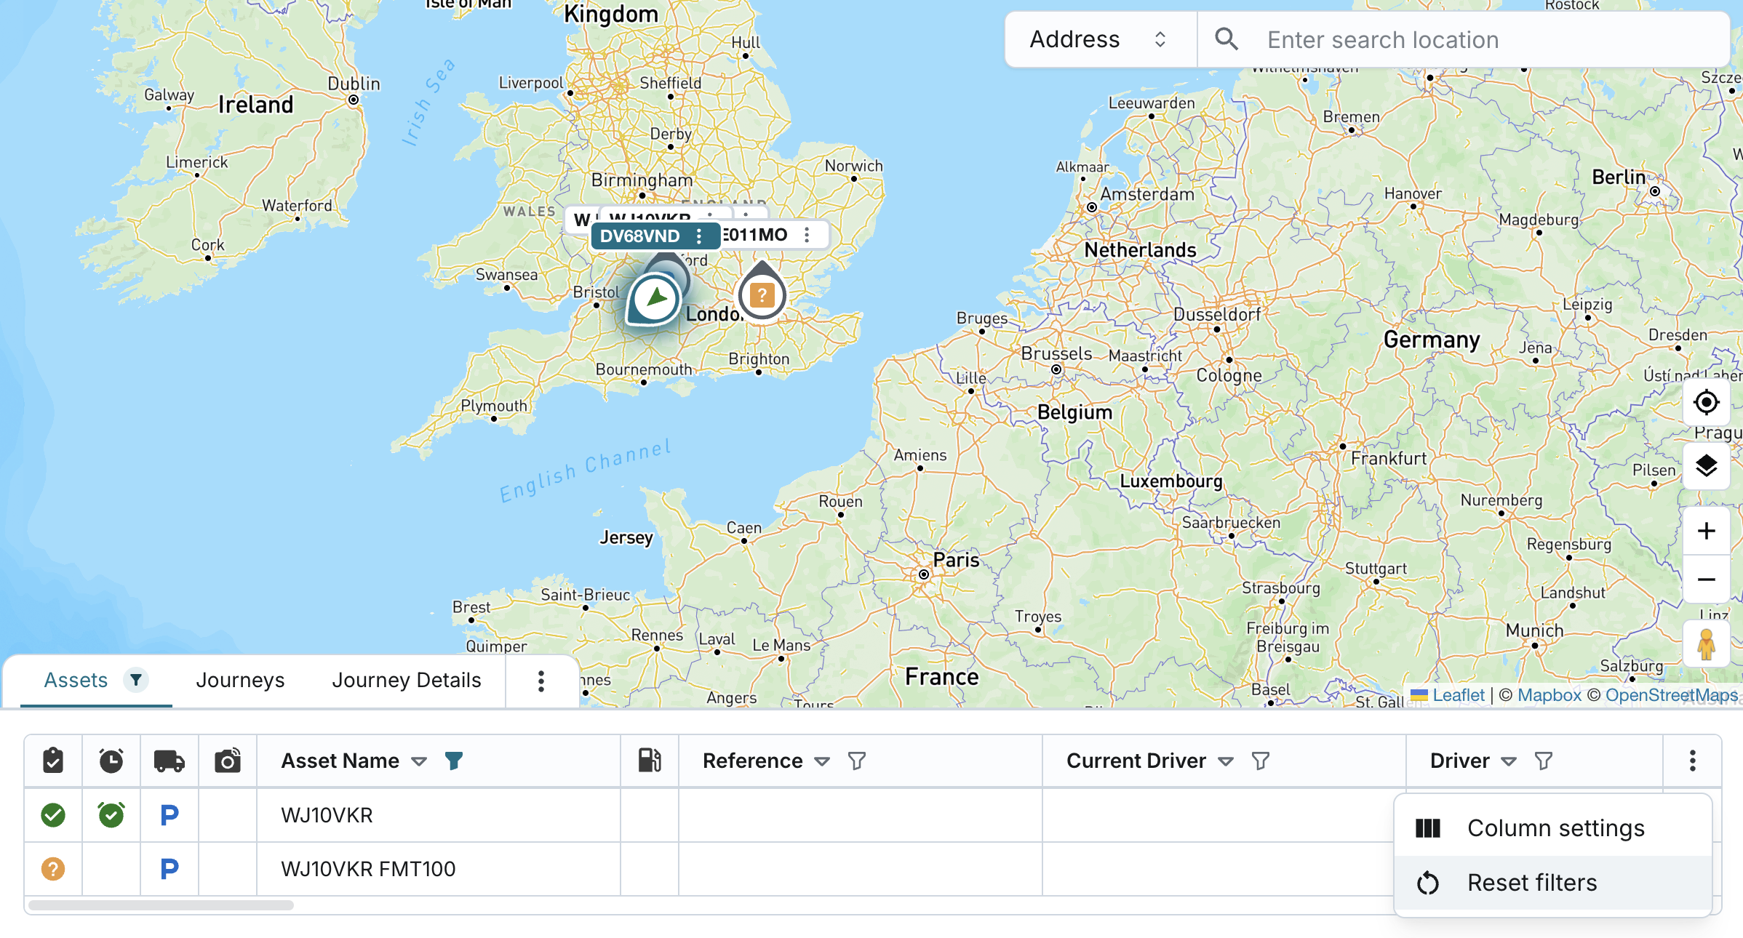Open the Mapbox attribution link
This screenshot has width=1743, height=938.
coord(1549,695)
